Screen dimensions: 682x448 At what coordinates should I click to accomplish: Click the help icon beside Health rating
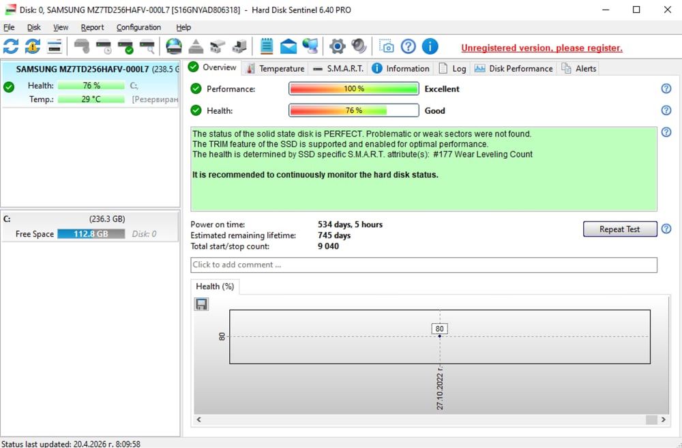pyautogui.click(x=666, y=110)
